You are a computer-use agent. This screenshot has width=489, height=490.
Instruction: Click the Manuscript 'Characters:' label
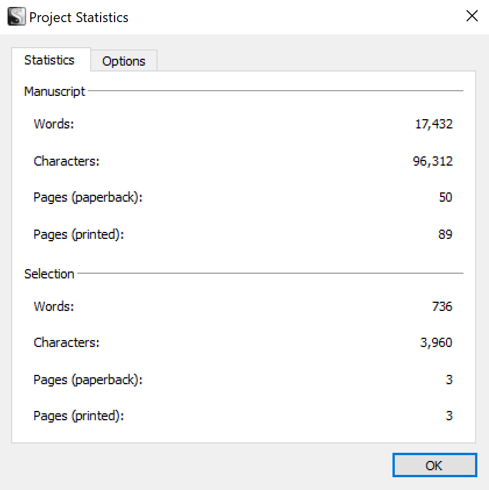[67, 161]
